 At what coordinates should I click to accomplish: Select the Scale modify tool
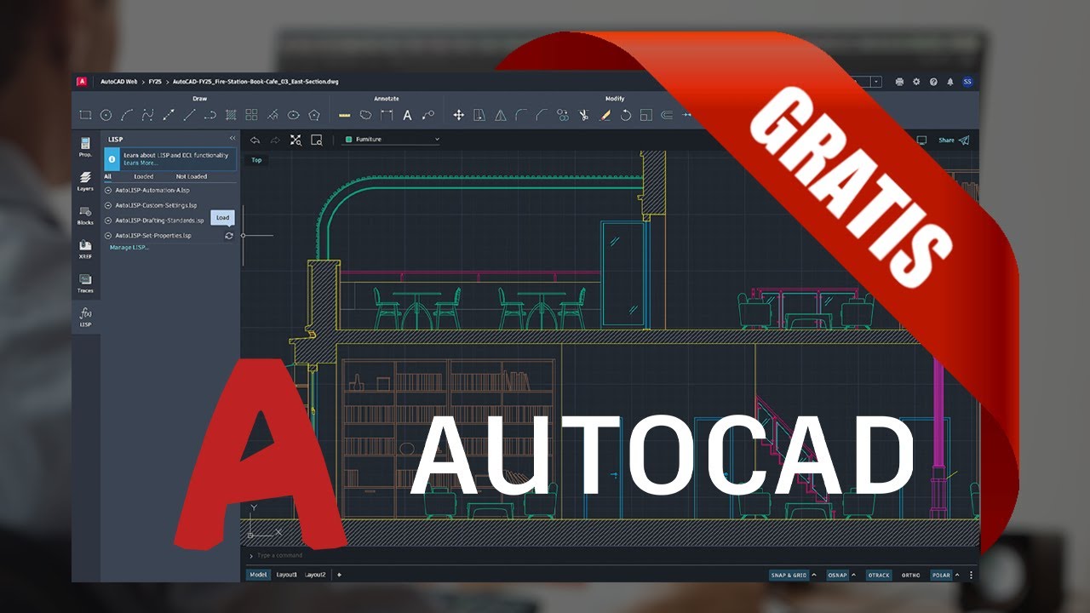tap(645, 115)
